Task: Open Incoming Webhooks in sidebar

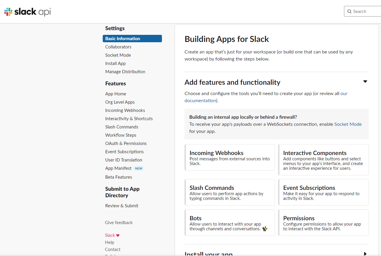Action: coord(125,110)
